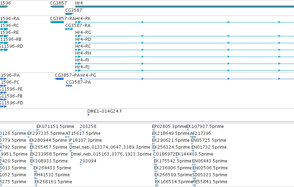The height and width of the screenshot is (187, 294).
Task: Select the EN06443.5prime EST glyph
Action: [x=194, y=165]
